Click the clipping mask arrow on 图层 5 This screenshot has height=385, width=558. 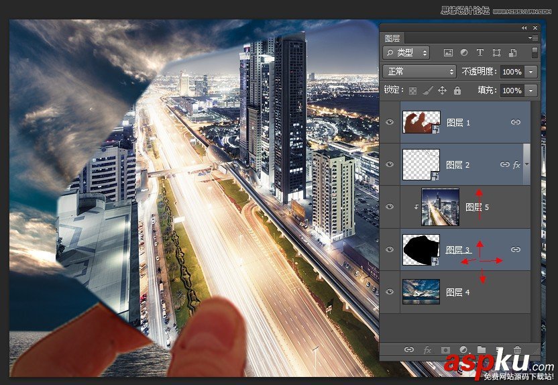pyautogui.click(x=416, y=207)
